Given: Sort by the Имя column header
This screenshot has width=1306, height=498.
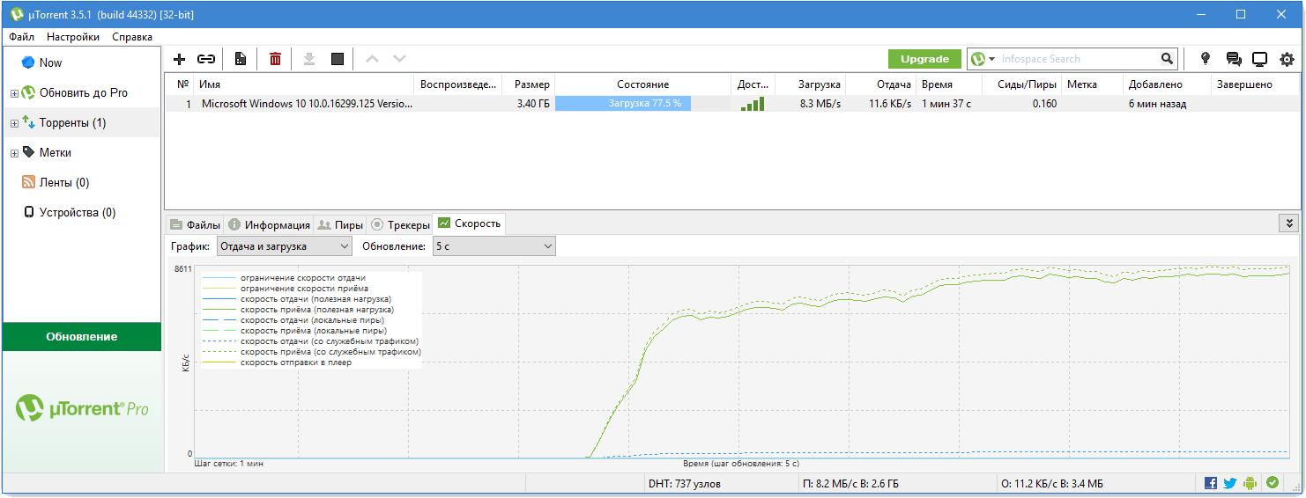Looking at the screenshot, I should pos(304,84).
